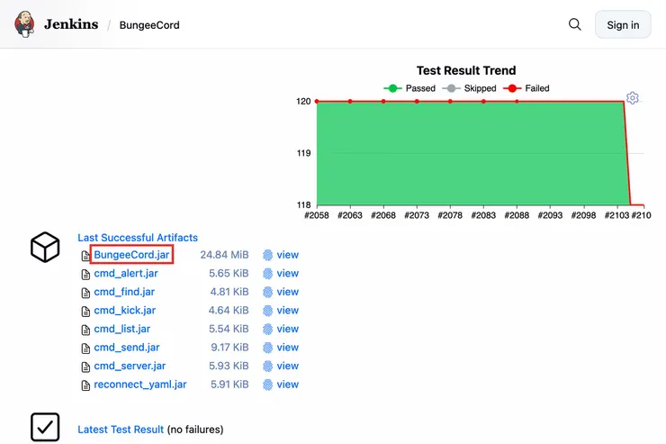Download cmd_alert.jar artifact
Screen dimensions: 666x444
[126, 273]
